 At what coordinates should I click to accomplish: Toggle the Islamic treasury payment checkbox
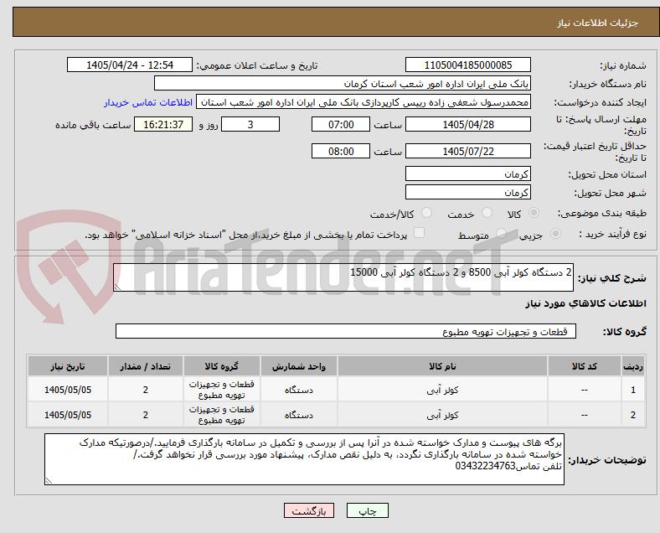coord(420,233)
